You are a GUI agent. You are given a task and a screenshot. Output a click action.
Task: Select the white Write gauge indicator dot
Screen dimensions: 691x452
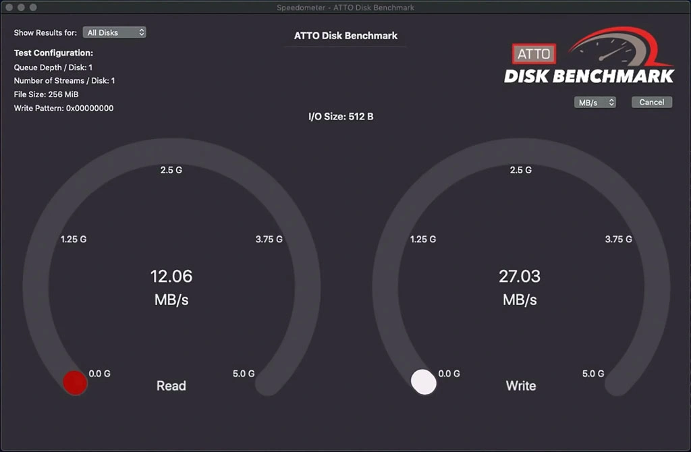(424, 383)
